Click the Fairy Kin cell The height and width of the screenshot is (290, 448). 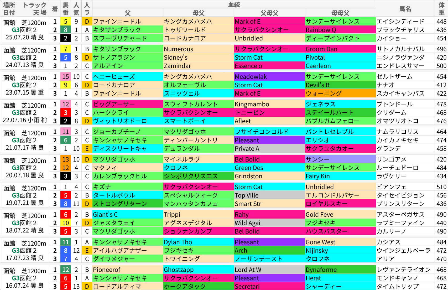[x=340, y=176]
